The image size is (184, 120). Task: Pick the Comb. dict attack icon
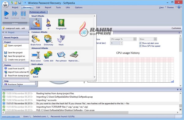[x=48, y=56]
